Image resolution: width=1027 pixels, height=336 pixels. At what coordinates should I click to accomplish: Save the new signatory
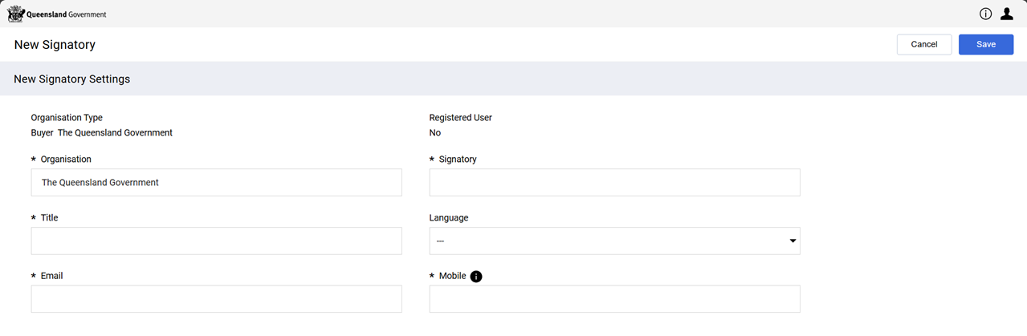coord(985,45)
